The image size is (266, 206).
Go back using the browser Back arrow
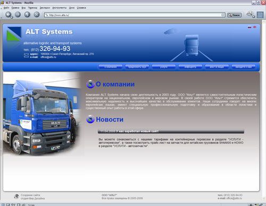(x=8, y=14)
